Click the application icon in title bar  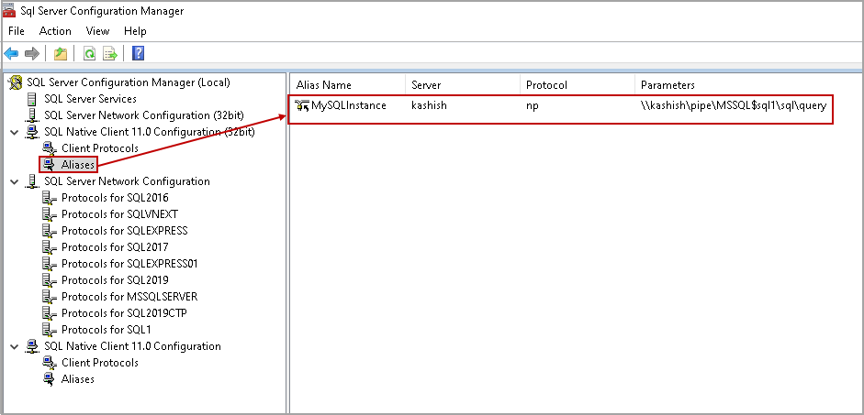click(9, 10)
